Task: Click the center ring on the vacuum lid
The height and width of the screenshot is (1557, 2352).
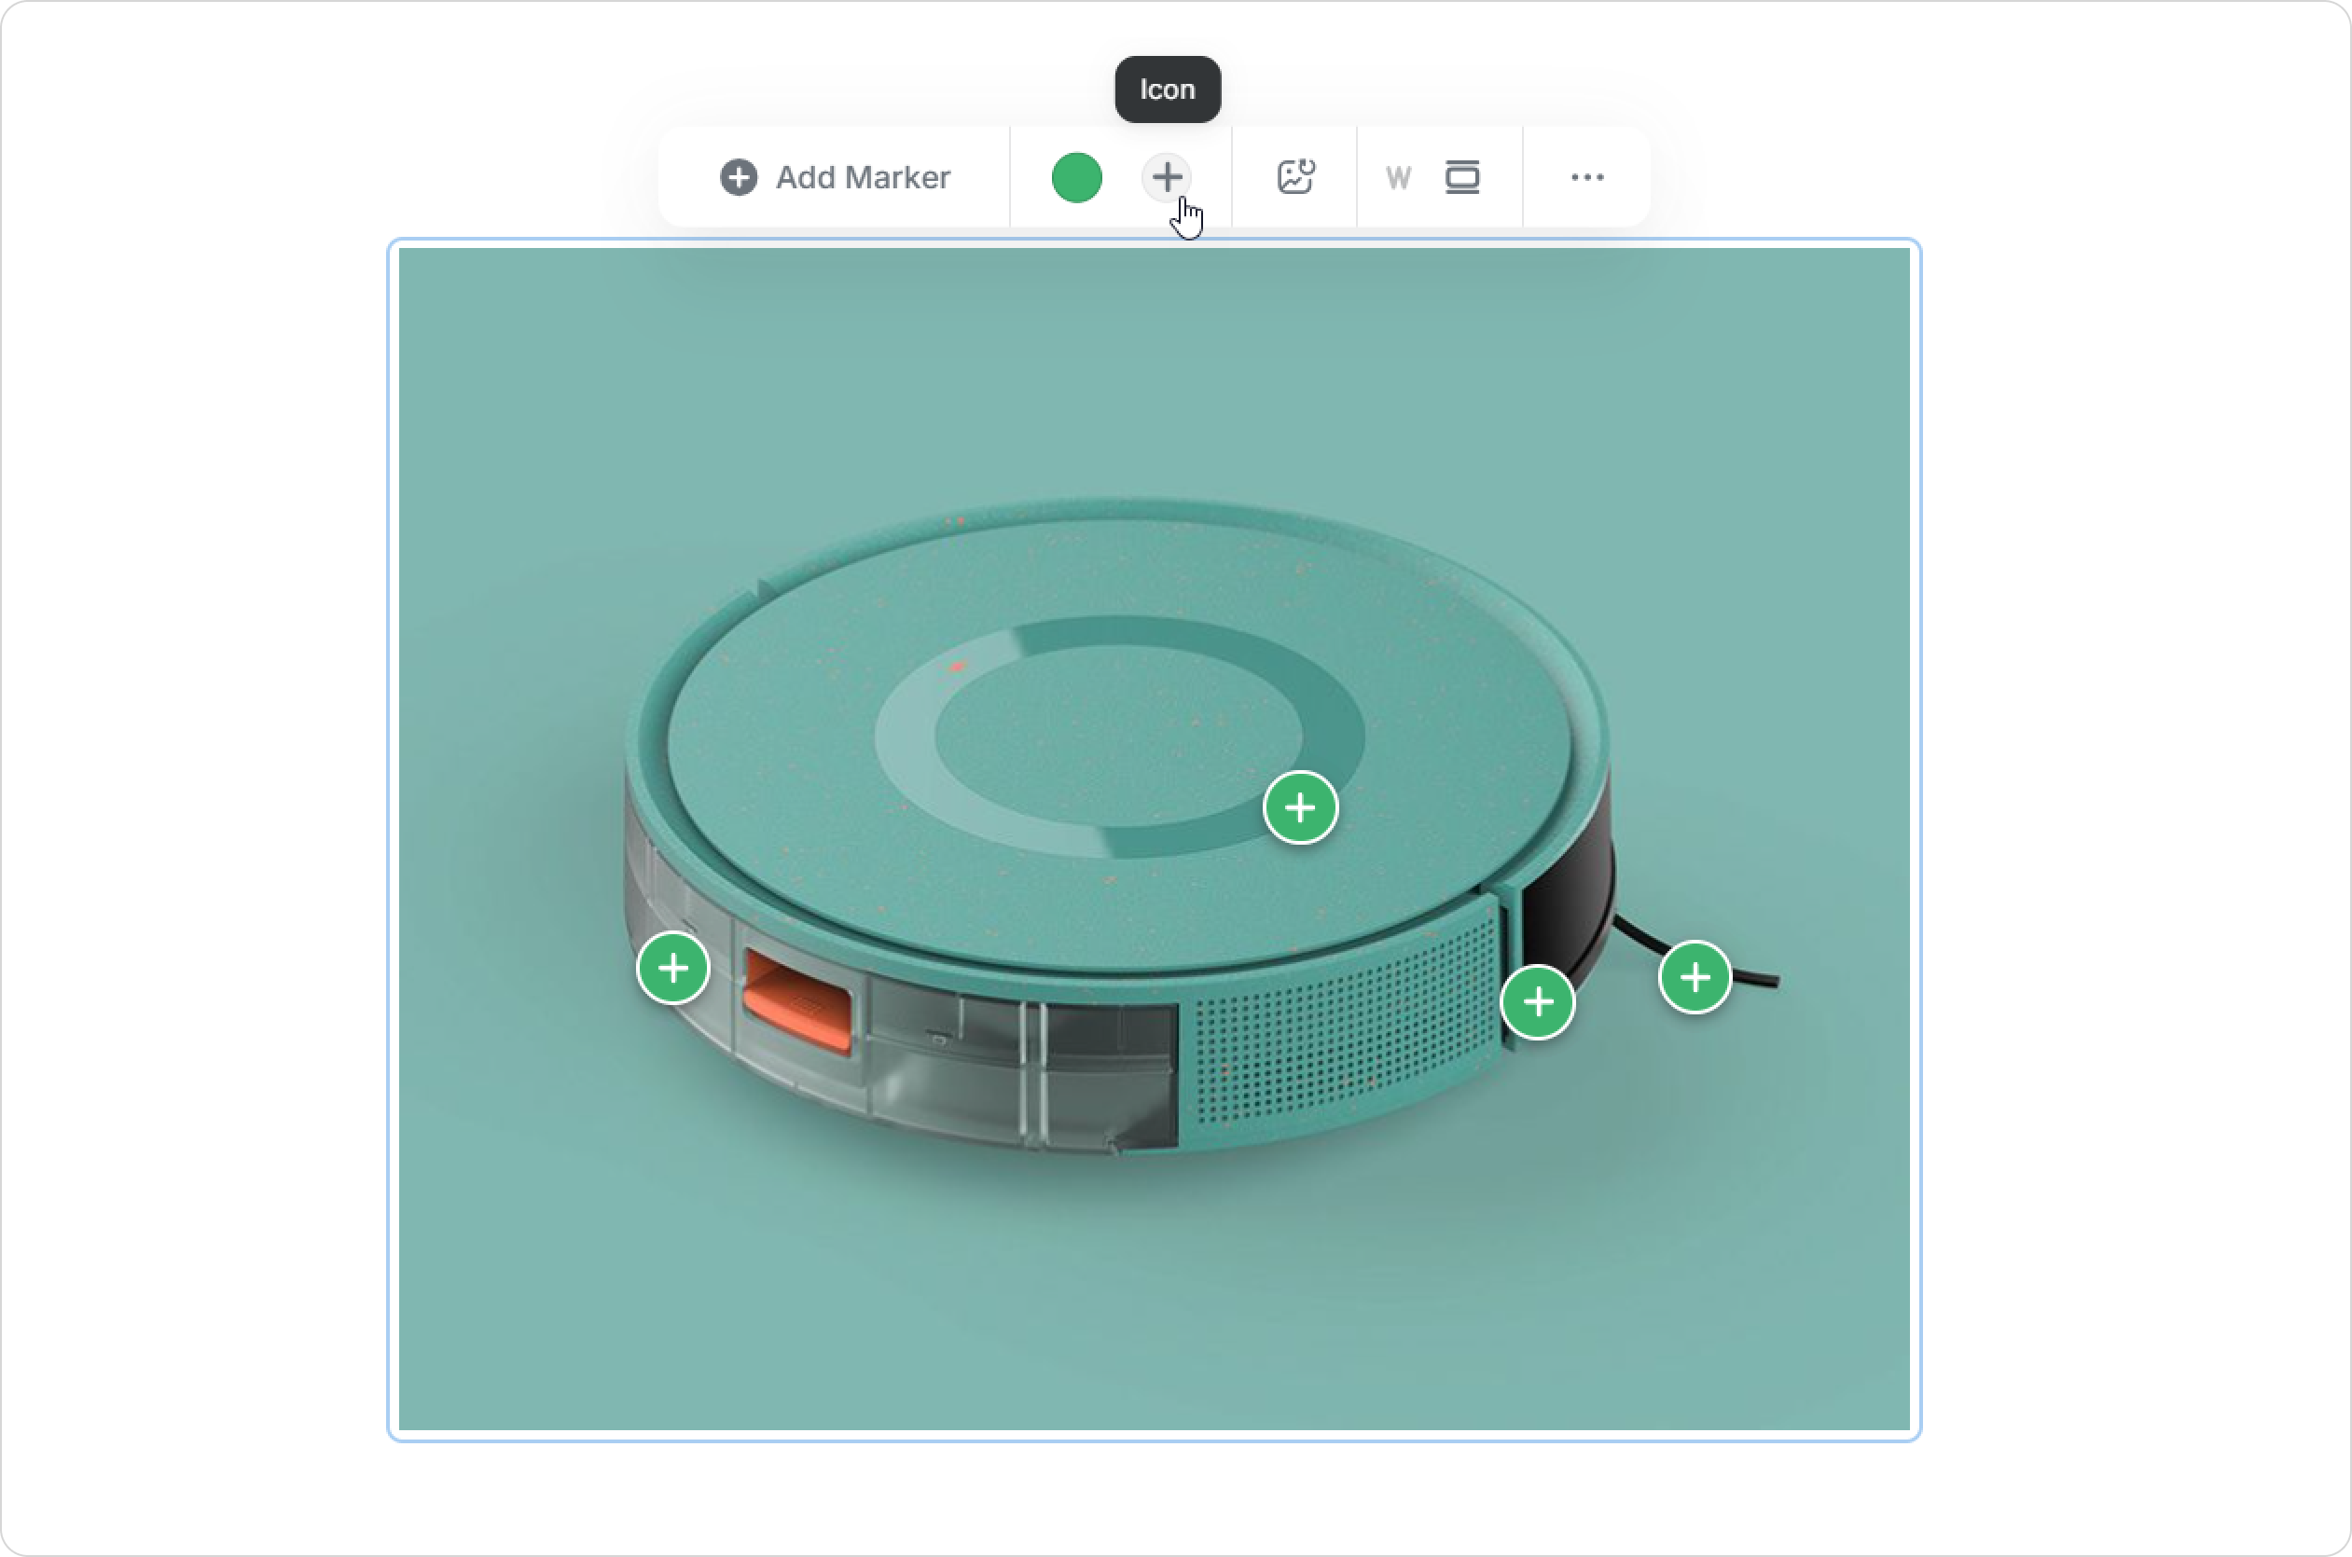Action: (x=1117, y=737)
